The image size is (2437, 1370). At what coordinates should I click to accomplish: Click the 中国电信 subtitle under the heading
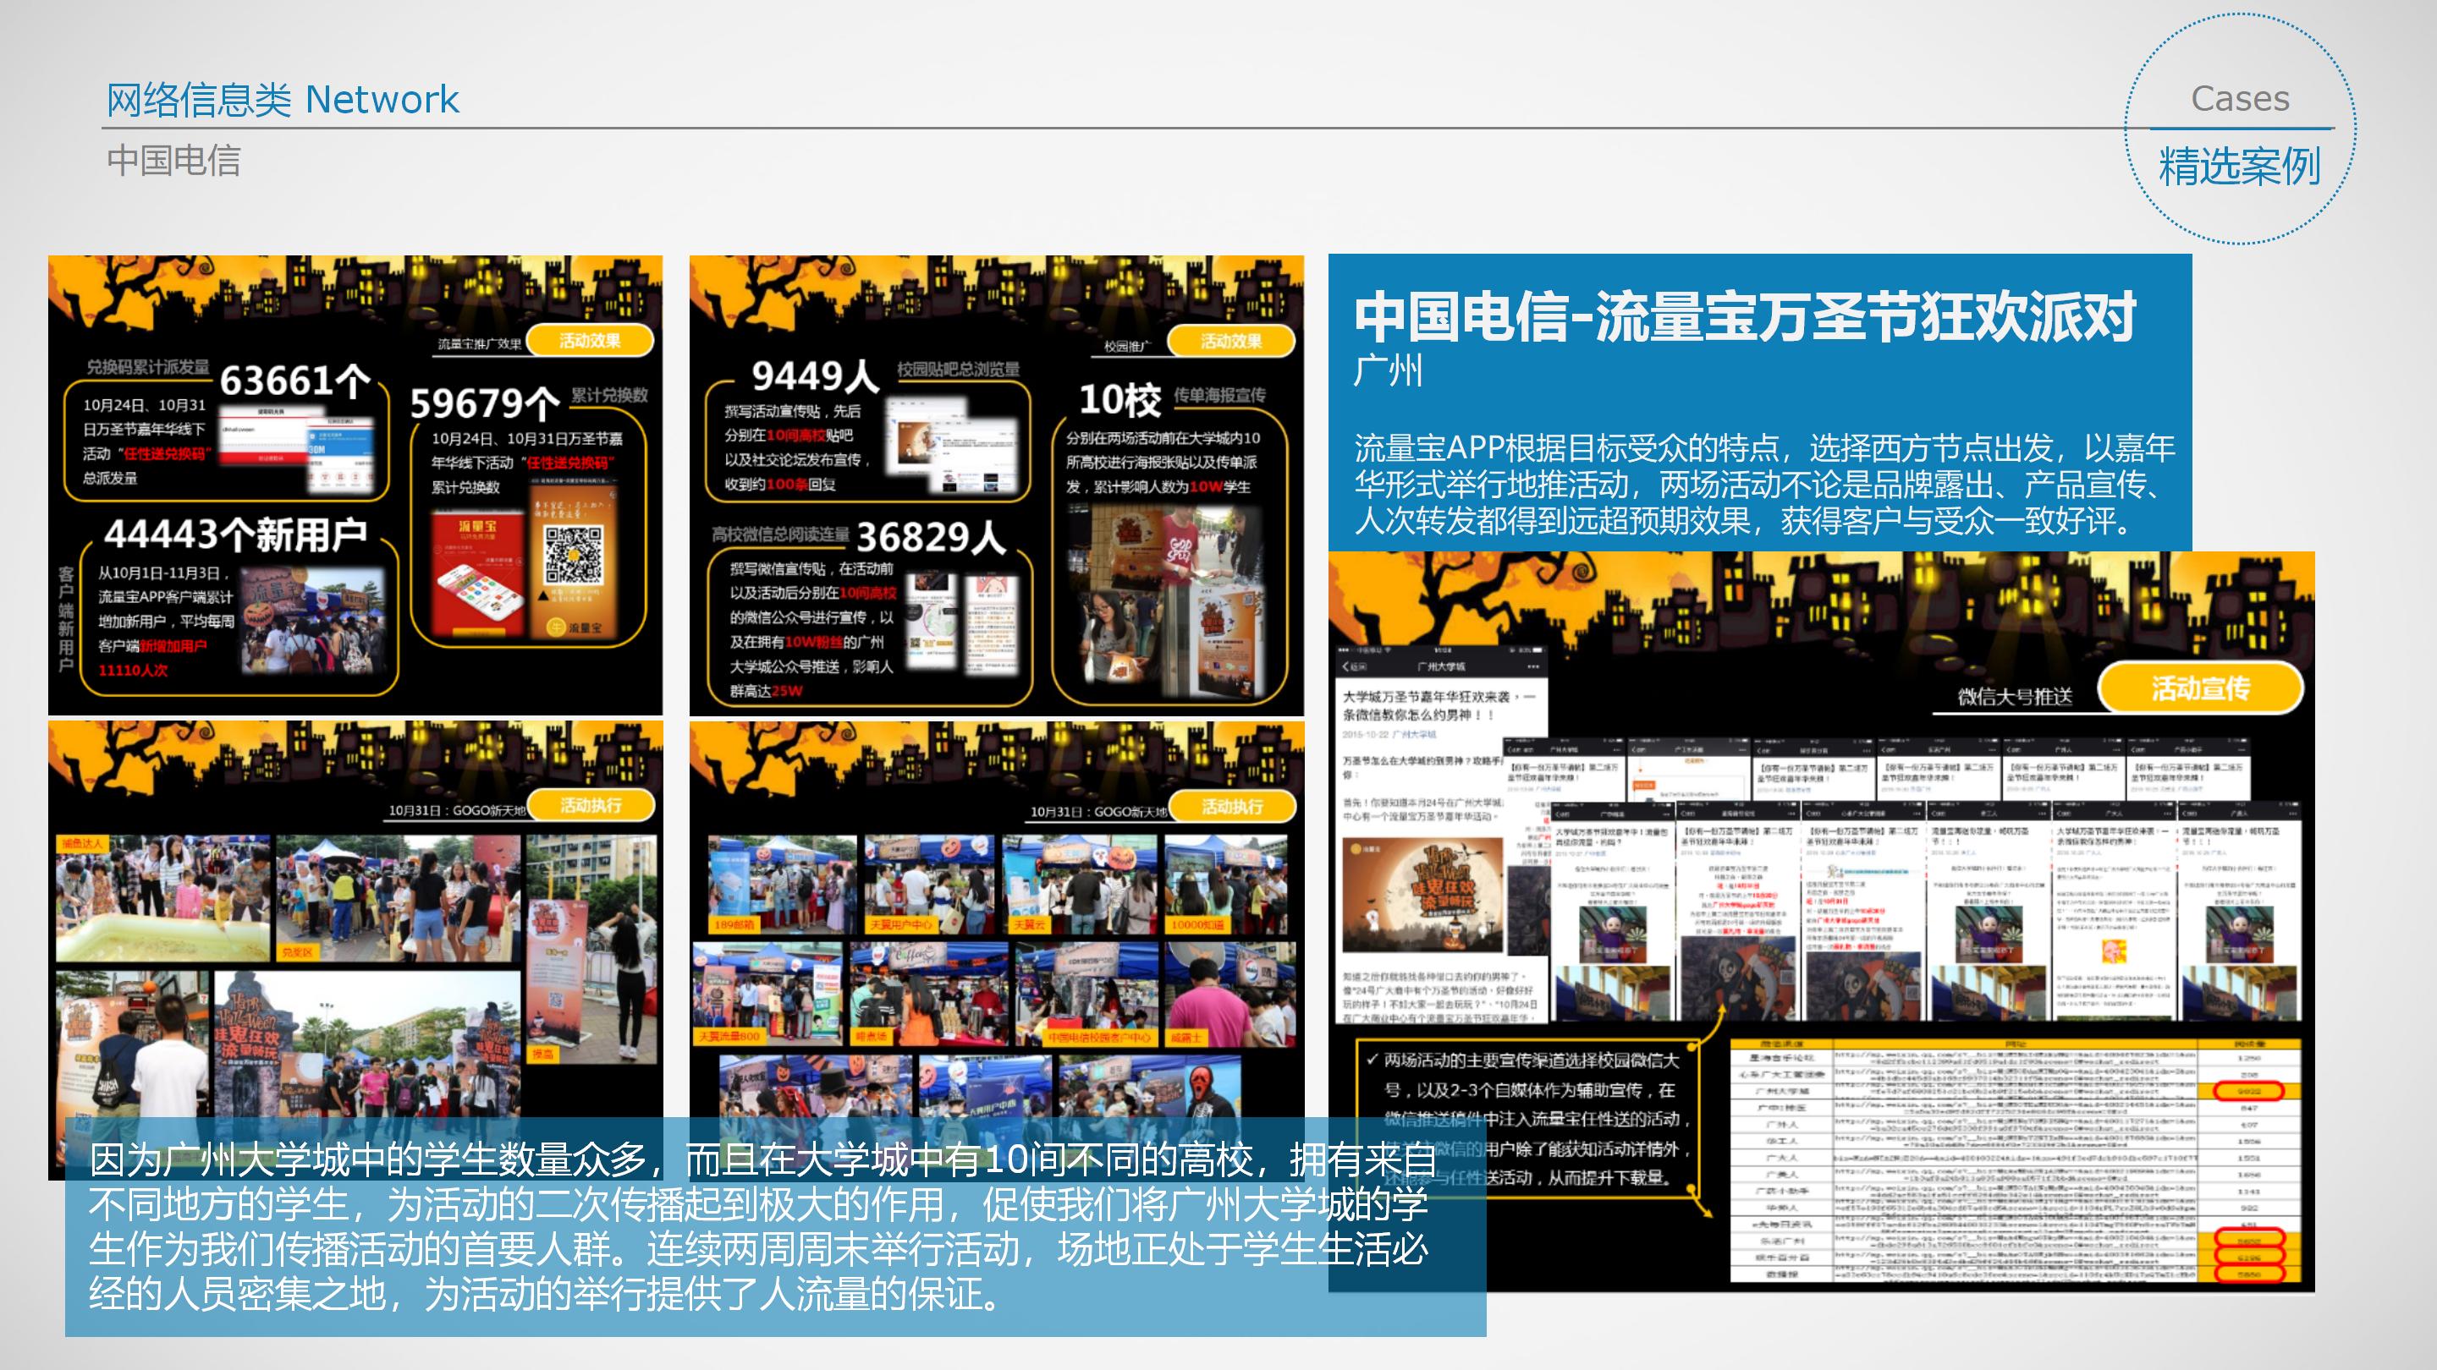tap(174, 161)
